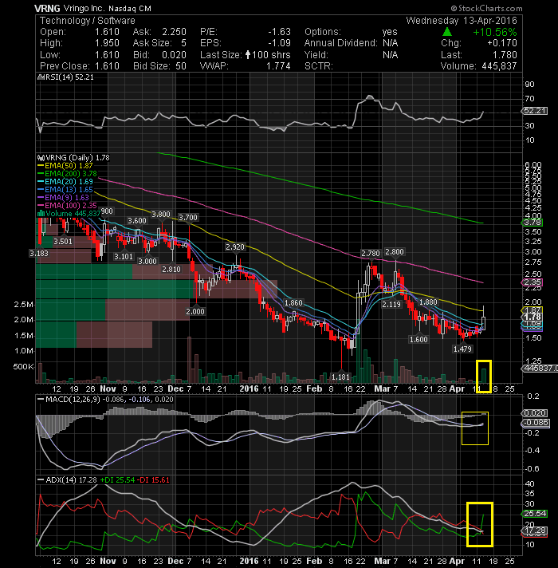Click the 3.800 price high label
This screenshot has height=568, width=558.
[161, 215]
